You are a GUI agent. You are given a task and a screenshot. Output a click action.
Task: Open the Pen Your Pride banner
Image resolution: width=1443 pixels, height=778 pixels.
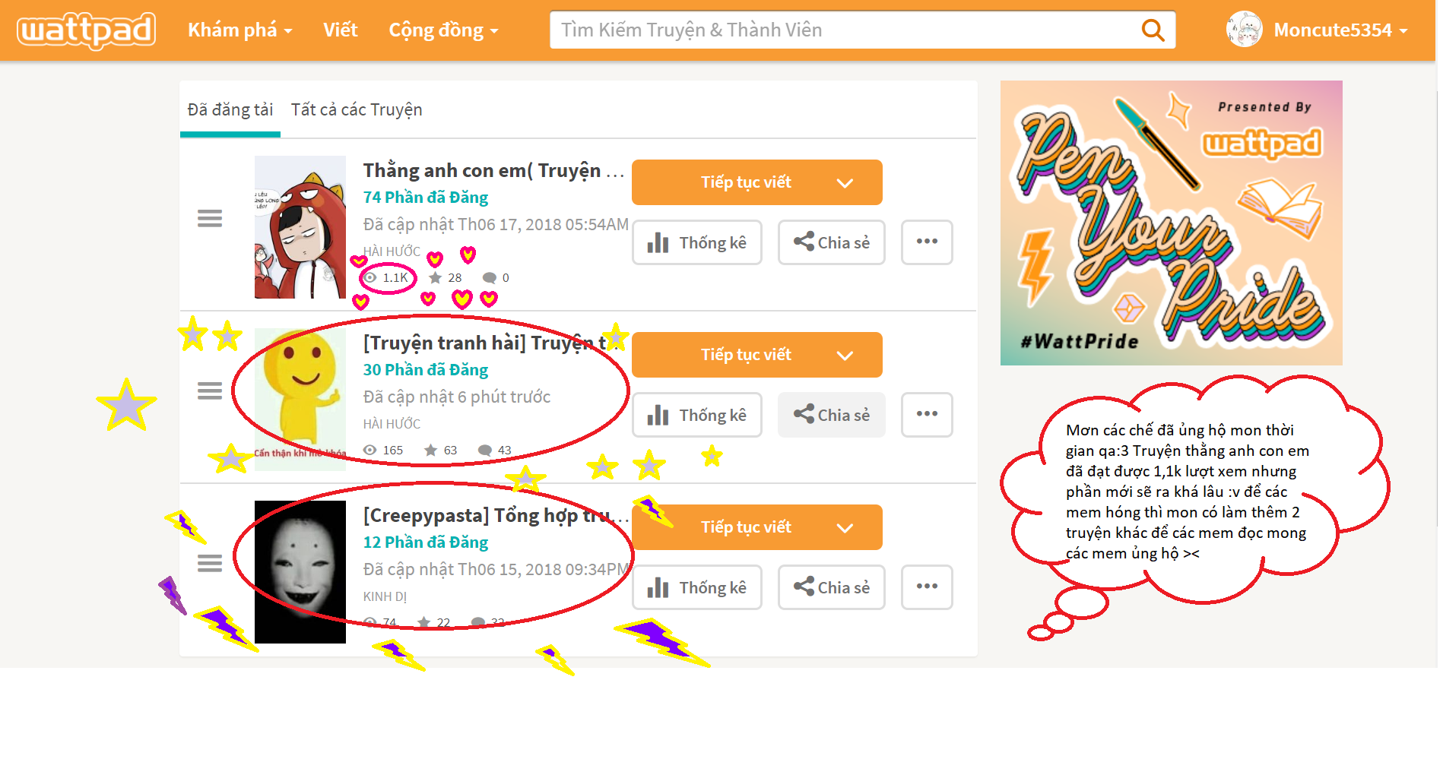[x=1171, y=223]
